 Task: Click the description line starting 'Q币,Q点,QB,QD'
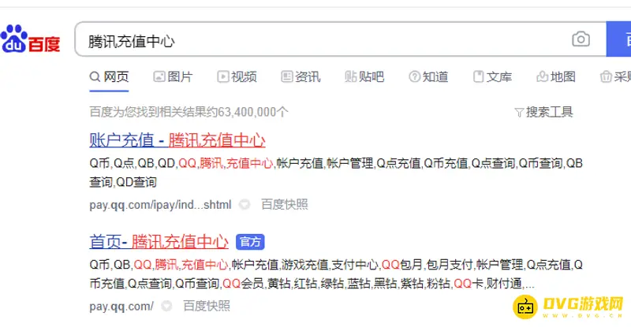coord(336,163)
